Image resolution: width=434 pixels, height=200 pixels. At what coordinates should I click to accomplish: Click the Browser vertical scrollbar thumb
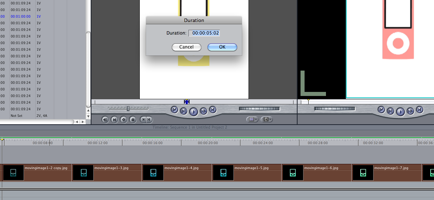[88, 69]
